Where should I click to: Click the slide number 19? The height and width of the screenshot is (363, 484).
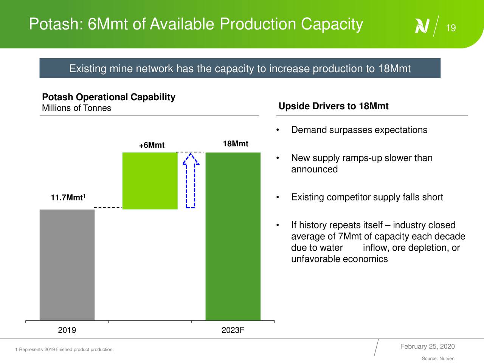pos(451,28)
